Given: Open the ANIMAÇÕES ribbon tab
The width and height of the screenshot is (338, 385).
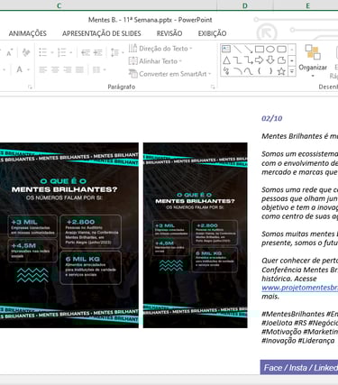Looking at the screenshot, I should pos(28,33).
